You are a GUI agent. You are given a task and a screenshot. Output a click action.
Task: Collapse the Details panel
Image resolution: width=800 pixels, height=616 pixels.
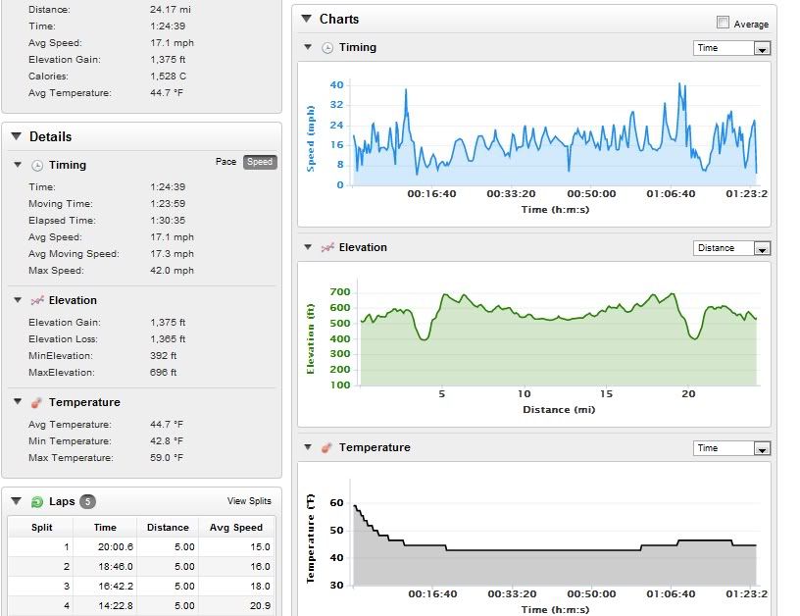pos(17,137)
